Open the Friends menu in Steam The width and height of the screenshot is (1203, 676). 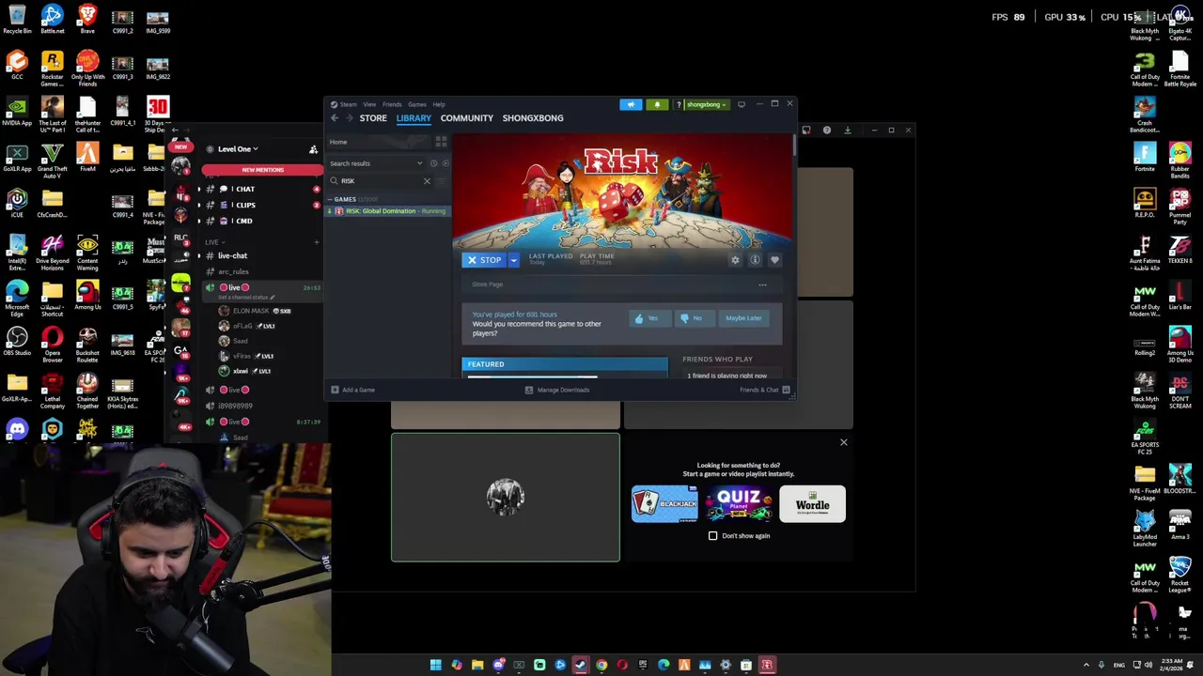click(392, 104)
